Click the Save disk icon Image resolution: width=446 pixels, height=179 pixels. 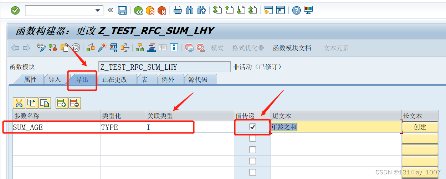pyautogui.click(x=122, y=10)
